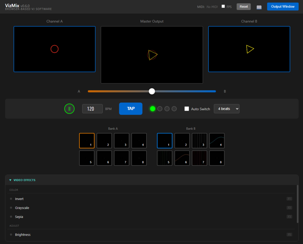The height and width of the screenshot is (244, 303).
Task: Click the Output Window button
Action: [283, 6]
